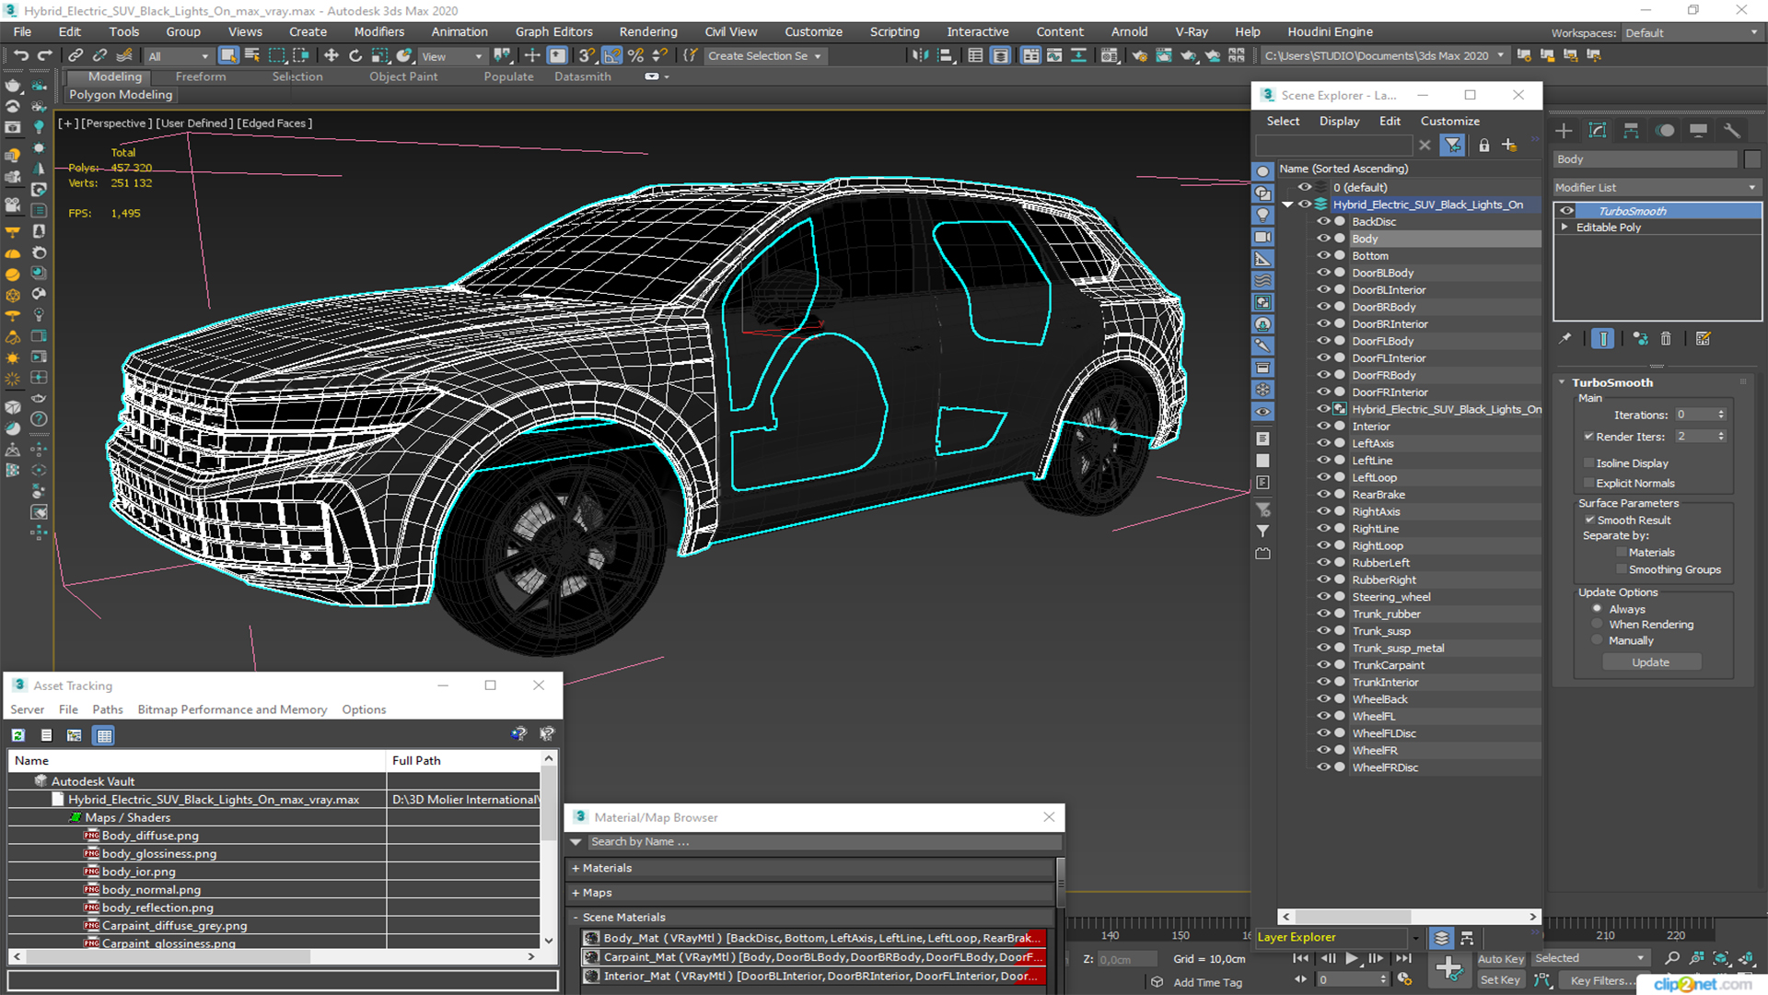The width and height of the screenshot is (1768, 995).
Task: Open Select by Name dialog icon
Action: click(x=252, y=55)
